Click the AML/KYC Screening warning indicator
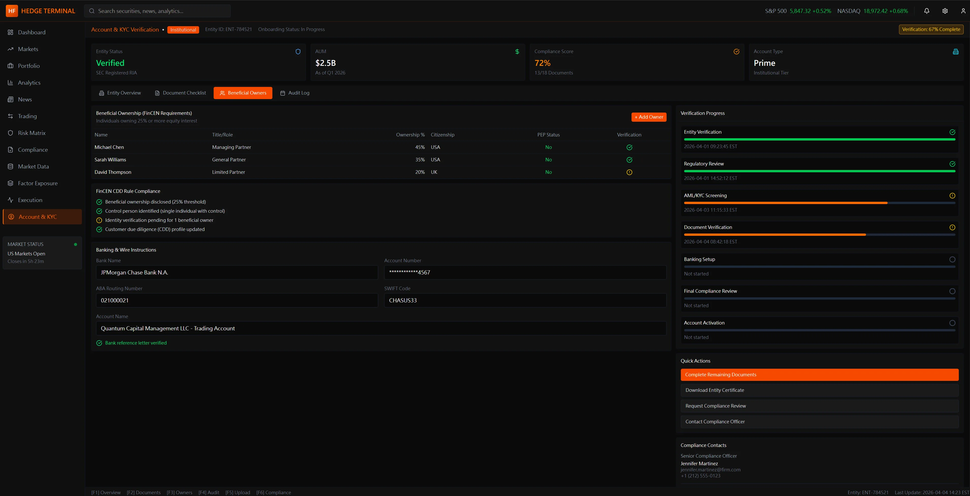This screenshot has width=970, height=496. click(953, 196)
